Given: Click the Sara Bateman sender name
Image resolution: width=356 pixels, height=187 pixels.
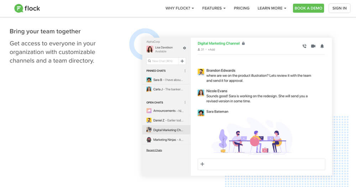Looking at the screenshot, I should (217, 112).
